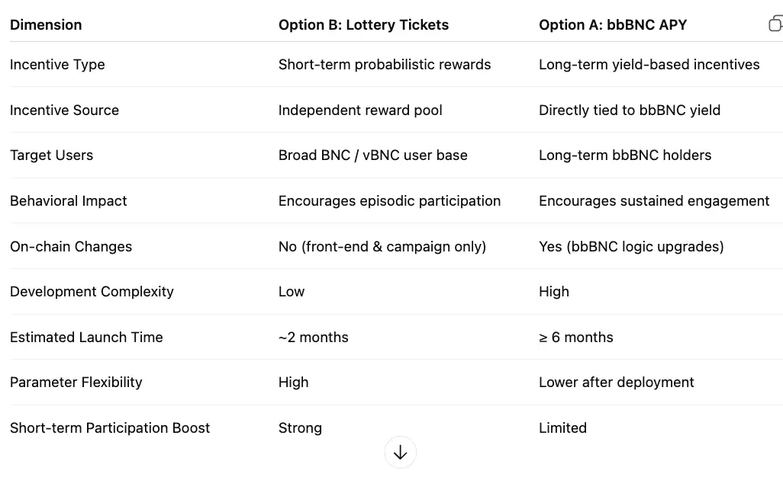Click the Long-term yield-based incentives cell
The height and width of the screenshot is (477, 783).
[x=649, y=65]
